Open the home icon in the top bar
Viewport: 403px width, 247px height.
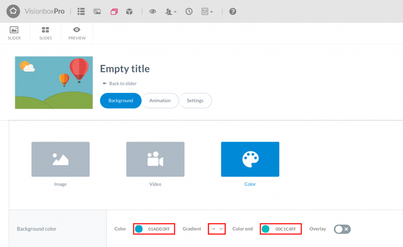click(x=13, y=11)
